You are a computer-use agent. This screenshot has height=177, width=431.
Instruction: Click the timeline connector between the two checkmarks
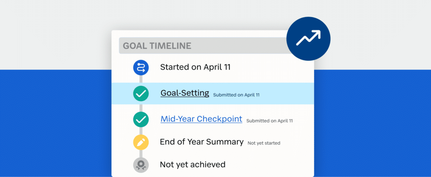coord(141,107)
